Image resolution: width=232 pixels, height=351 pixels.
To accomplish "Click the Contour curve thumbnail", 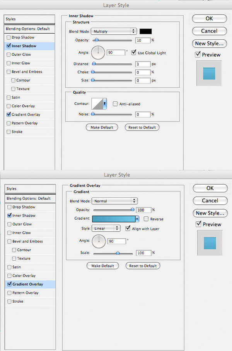I will 97,103.
